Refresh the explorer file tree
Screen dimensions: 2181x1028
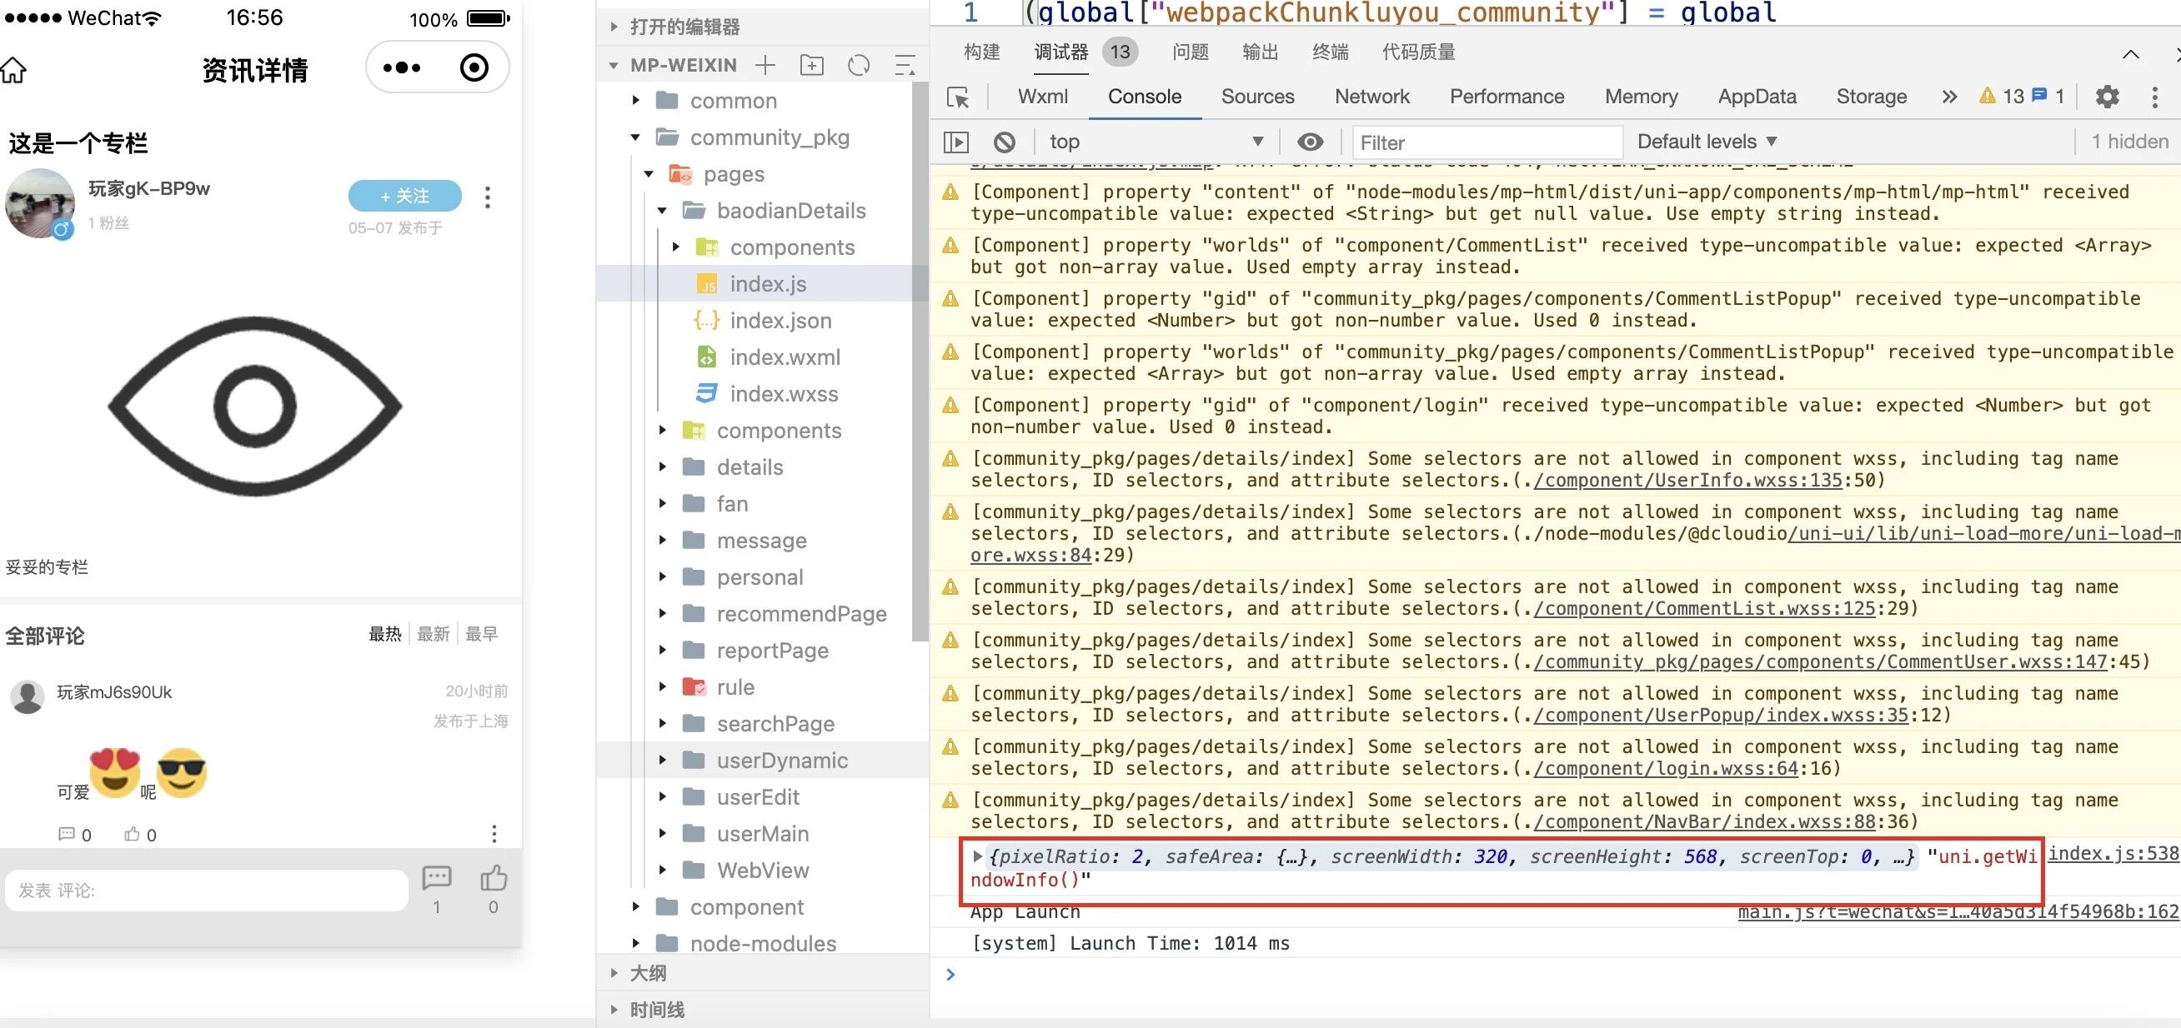(x=859, y=65)
